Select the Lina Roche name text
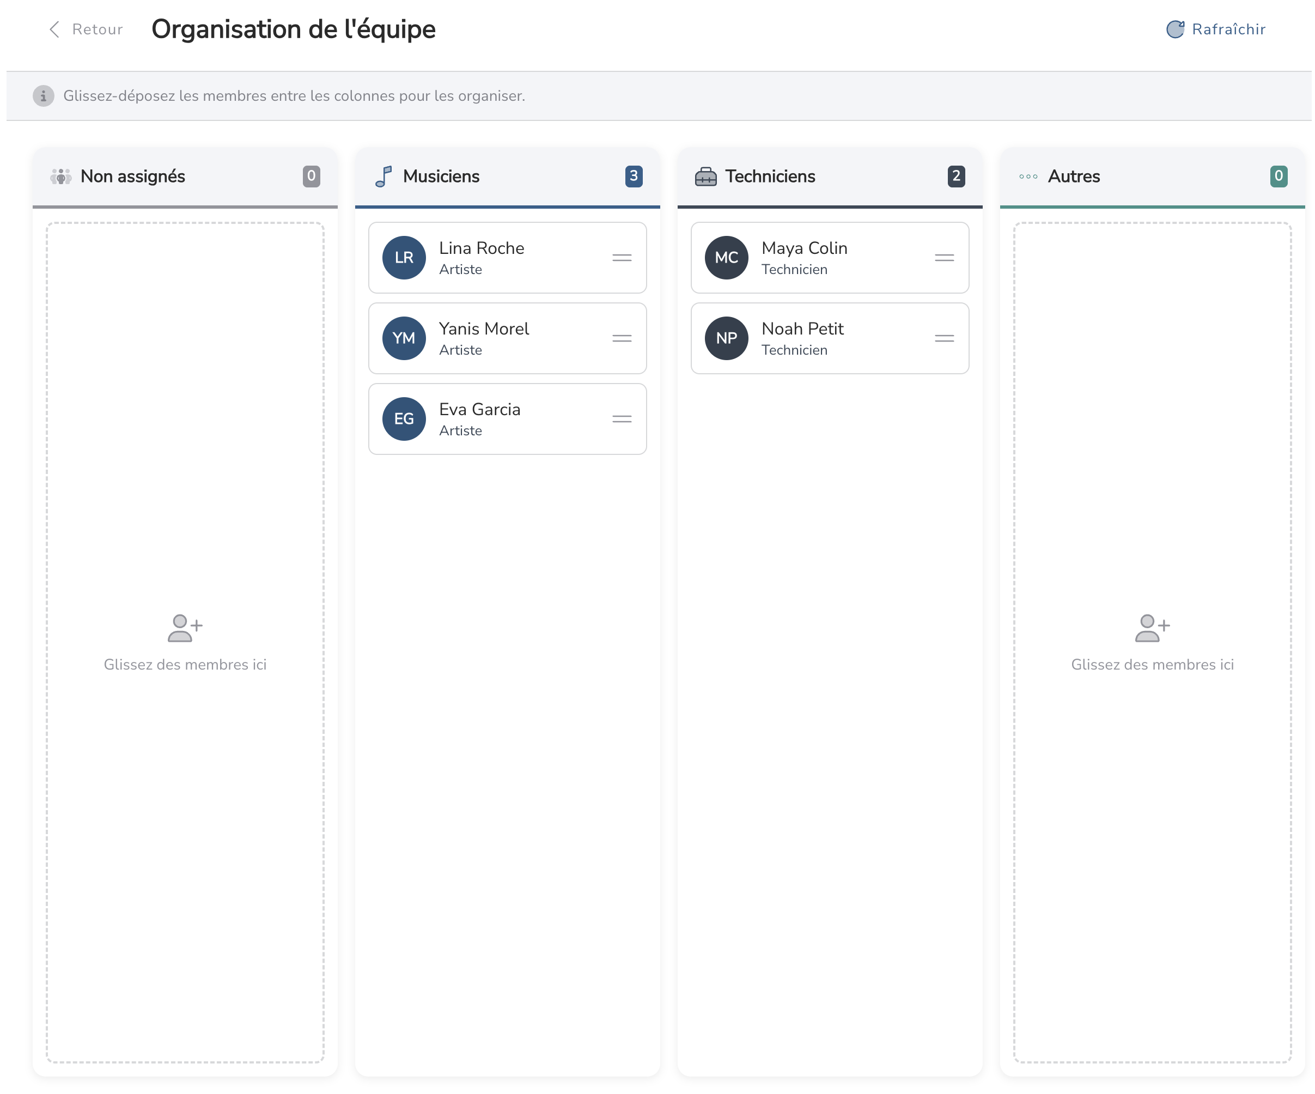The height and width of the screenshot is (1094, 1315). [482, 248]
